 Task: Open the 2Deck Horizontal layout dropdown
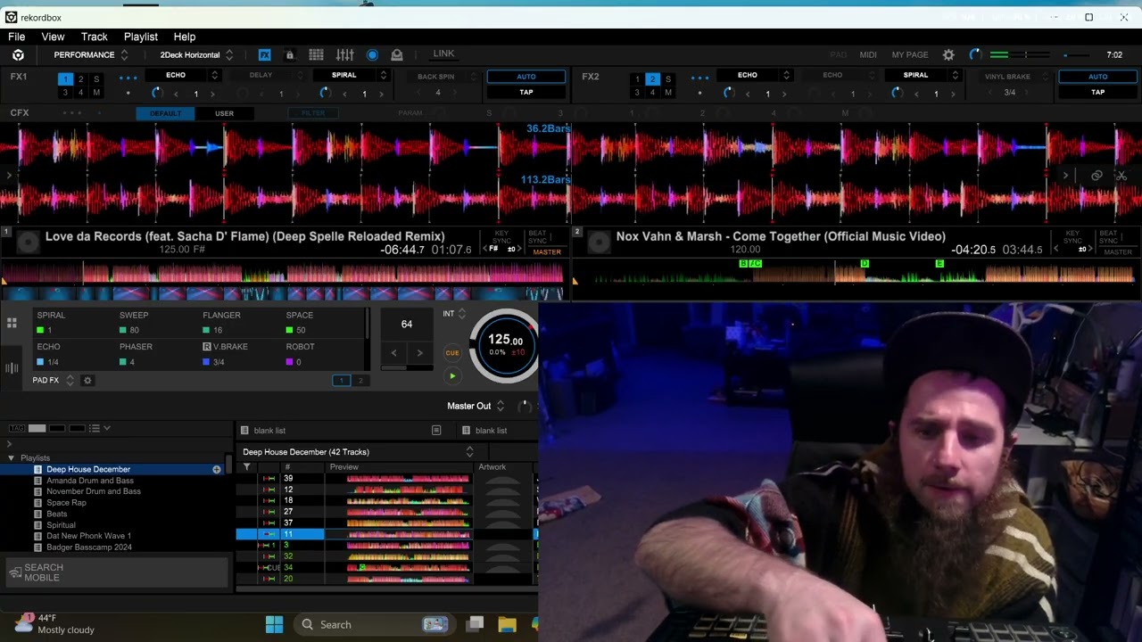point(196,55)
